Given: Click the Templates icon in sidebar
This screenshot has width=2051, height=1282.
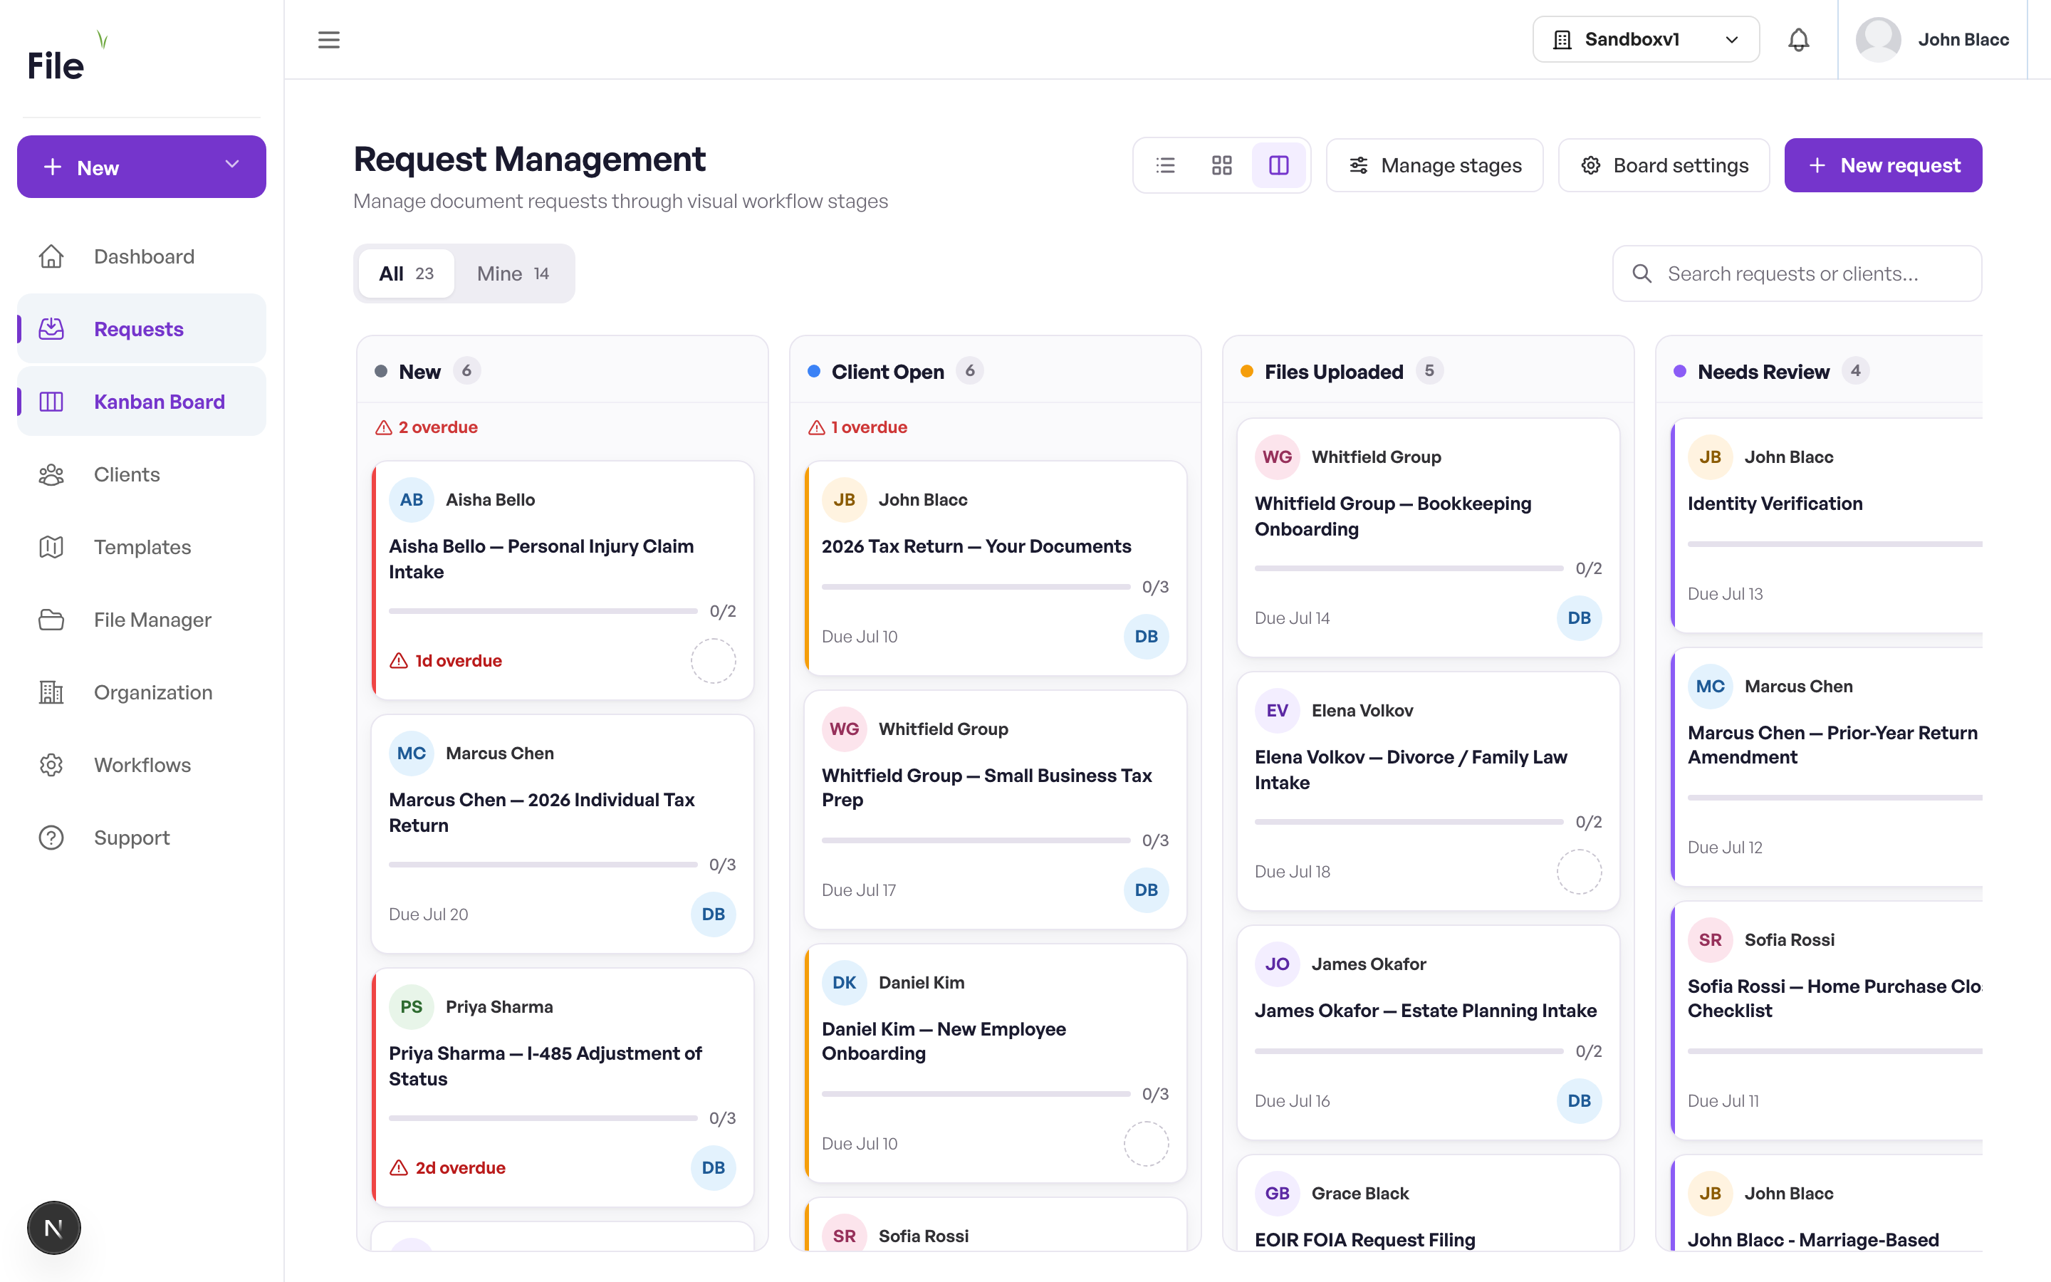Looking at the screenshot, I should coord(51,547).
